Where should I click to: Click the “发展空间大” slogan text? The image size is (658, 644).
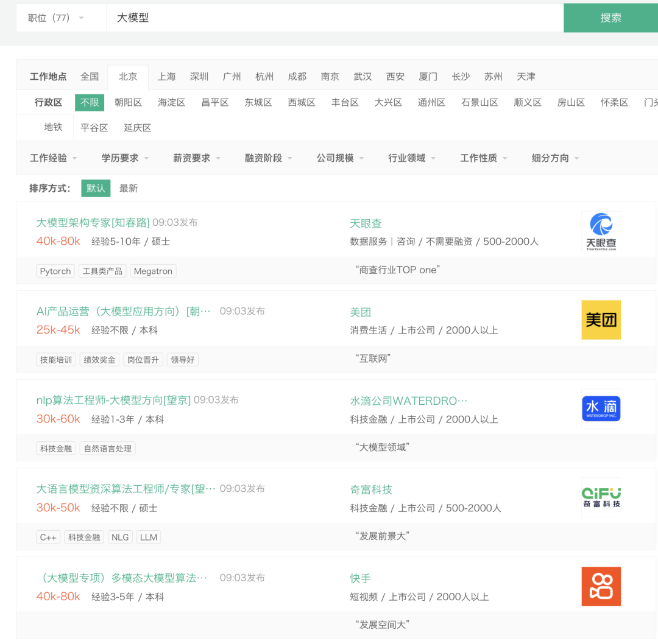point(382,625)
